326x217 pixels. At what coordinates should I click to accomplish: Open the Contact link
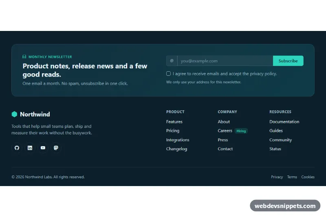click(225, 149)
